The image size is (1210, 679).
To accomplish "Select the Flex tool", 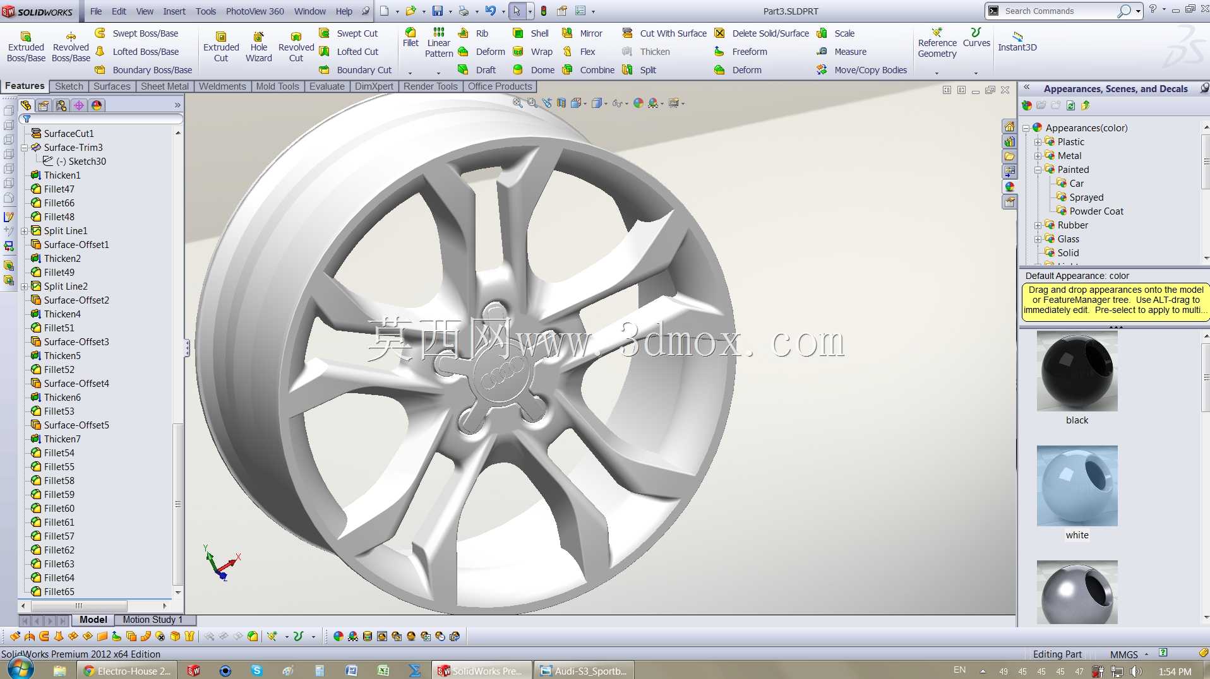I will (578, 52).
